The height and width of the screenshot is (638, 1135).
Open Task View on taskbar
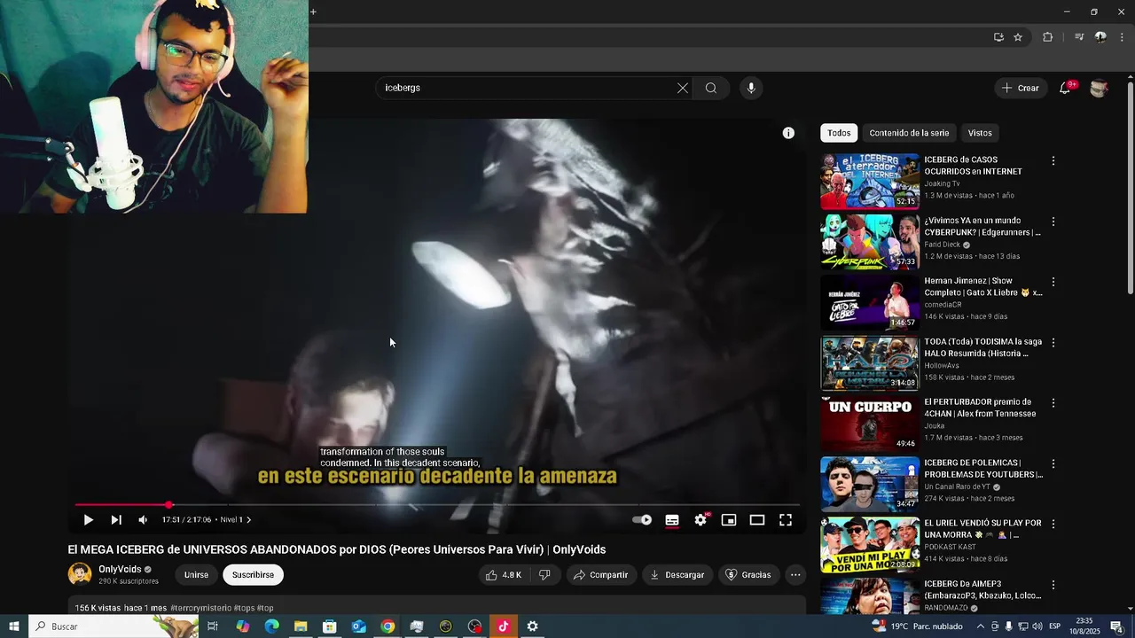(213, 626)
